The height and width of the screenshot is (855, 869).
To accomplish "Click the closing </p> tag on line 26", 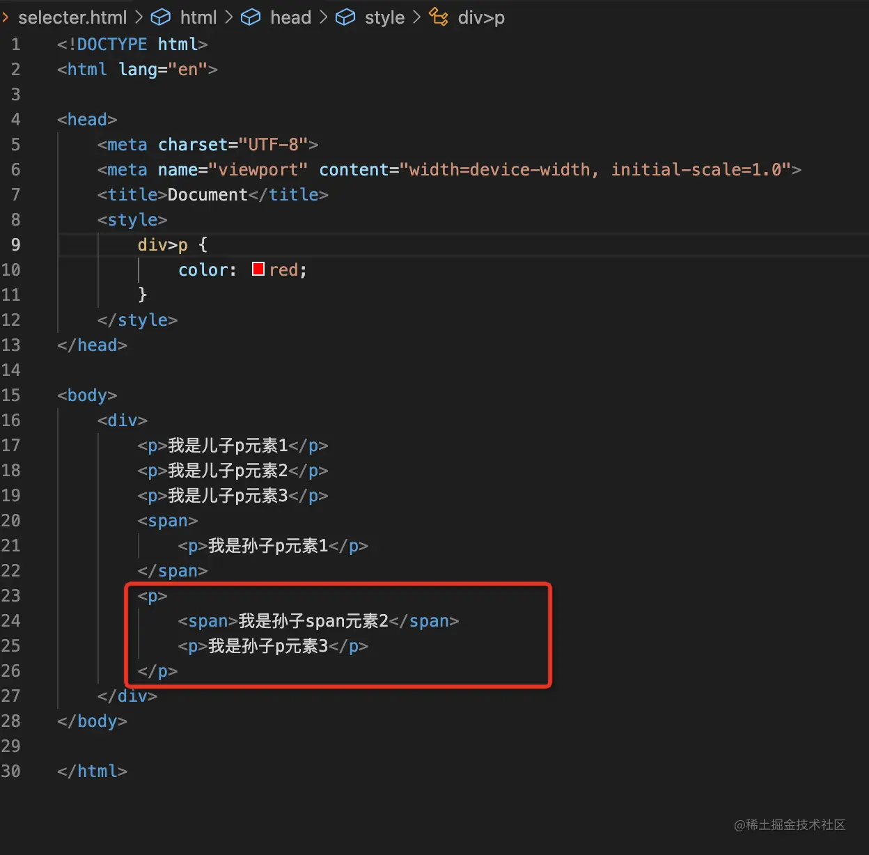I will tap(157, 671).
